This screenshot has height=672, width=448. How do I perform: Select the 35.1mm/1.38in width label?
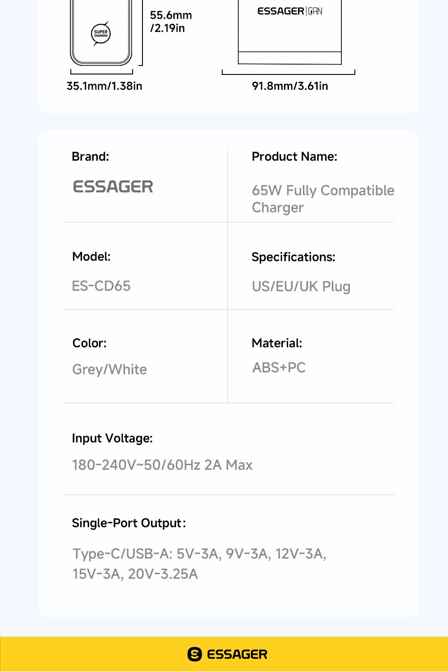(104, 86)
